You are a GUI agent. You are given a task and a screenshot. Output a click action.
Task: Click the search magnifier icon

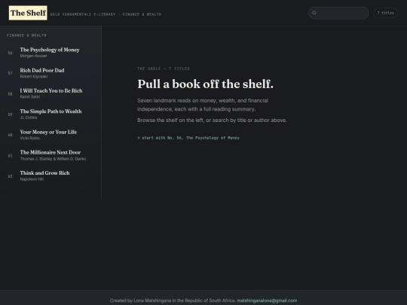pyautogui.click(x=314, y=13)
